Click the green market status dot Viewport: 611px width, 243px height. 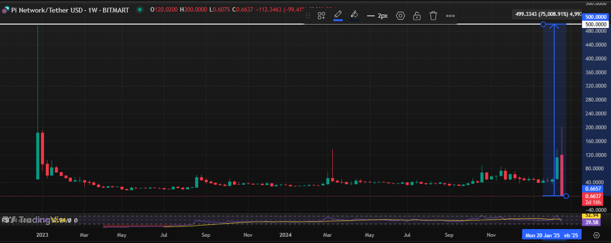click(x=140, y=10)
